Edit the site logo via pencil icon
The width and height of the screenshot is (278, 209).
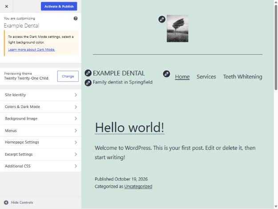(162, 19)
